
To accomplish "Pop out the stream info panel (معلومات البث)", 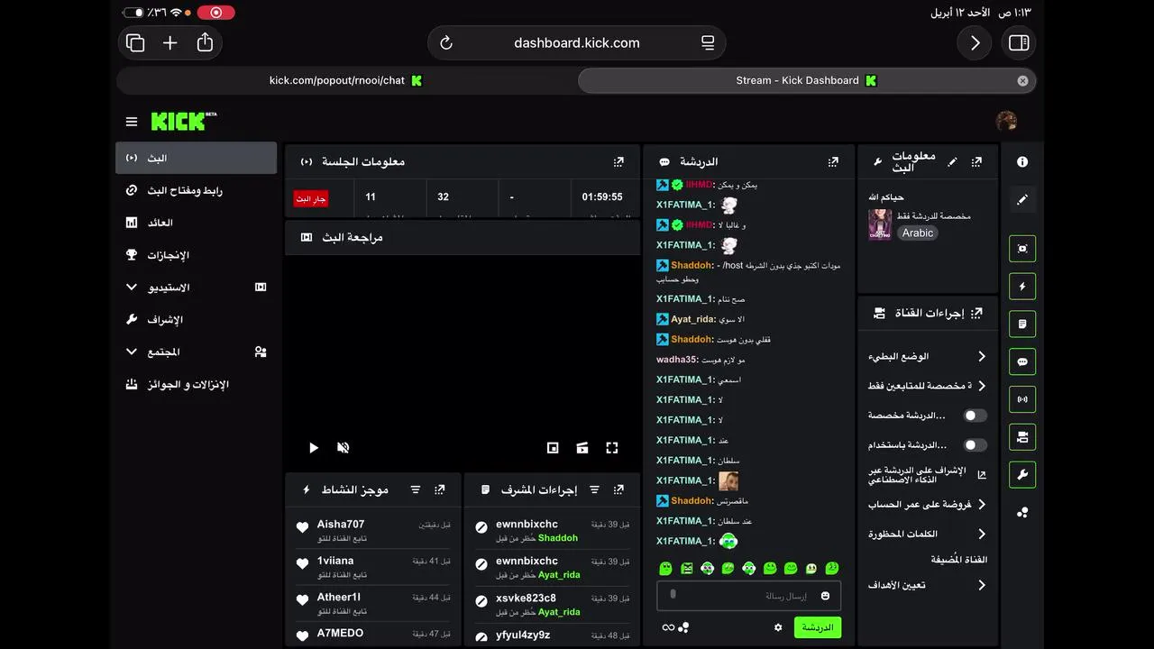I will 976,162.
